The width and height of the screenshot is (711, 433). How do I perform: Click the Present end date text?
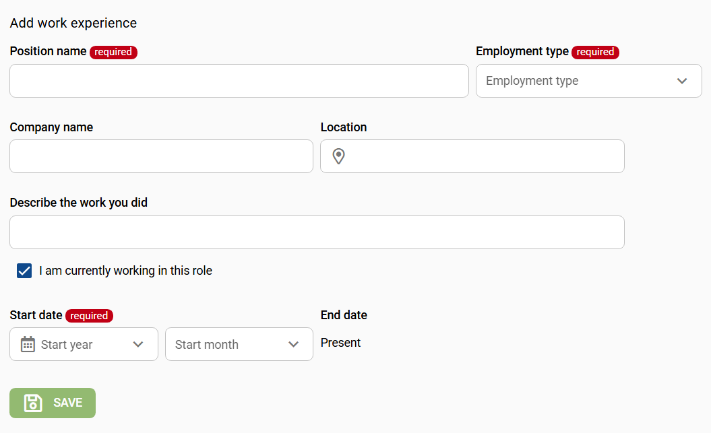point(340,343)
